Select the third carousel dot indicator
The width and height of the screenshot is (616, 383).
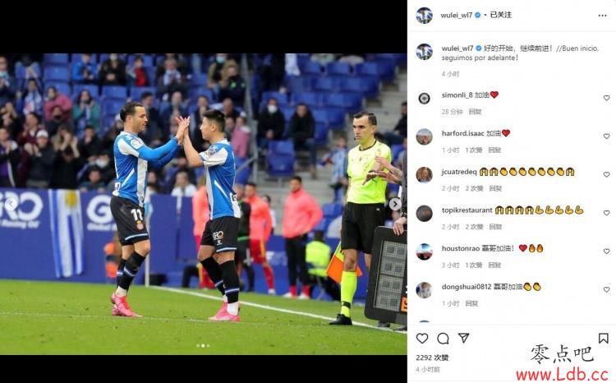click(209, 346)
